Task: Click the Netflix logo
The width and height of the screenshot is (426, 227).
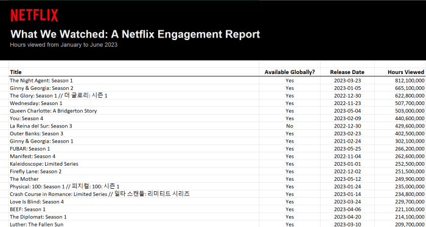Action: point(34,15)
